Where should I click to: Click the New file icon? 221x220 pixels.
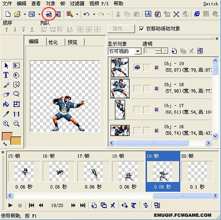[x=8, y=14]
